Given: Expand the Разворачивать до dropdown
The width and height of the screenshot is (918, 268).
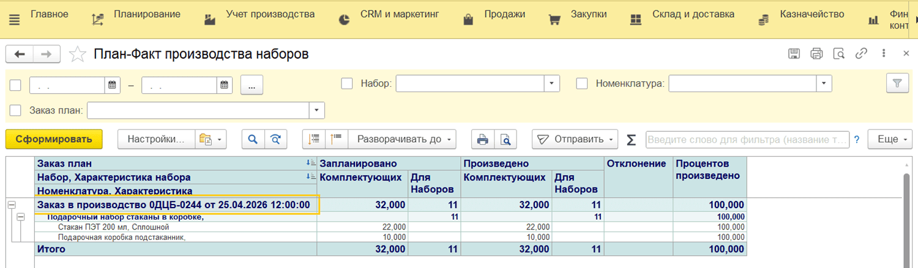Looking at the screenshot, I should point(402,139).
